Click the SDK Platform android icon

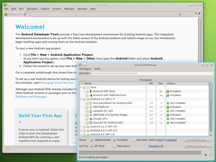(91, 107)
